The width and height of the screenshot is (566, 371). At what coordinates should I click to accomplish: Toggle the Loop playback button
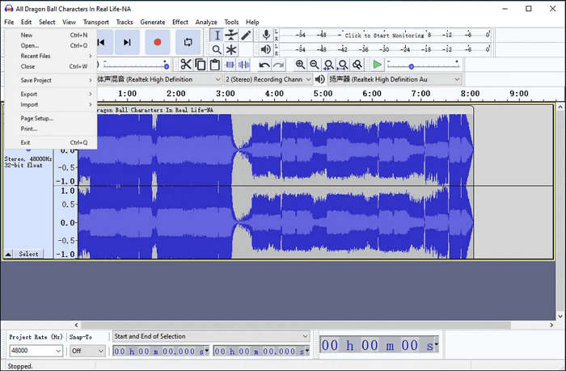point(188,42)
